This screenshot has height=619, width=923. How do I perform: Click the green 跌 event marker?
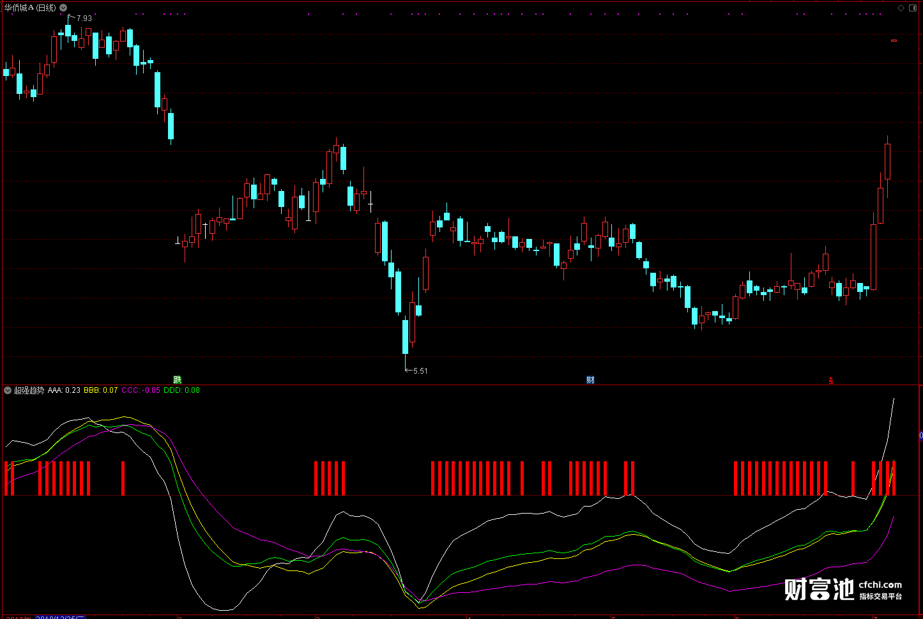click(x=178, y=380)
